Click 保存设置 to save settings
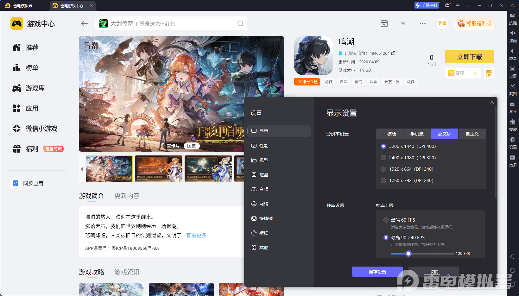Screen dimensions: 519x296 [377, 272]
